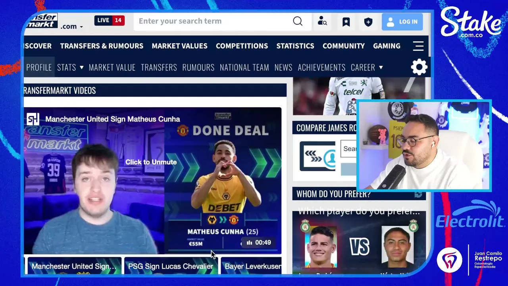Open the TRANSFERS & RUMOURS menu

pyautogui.click(x=102, y=46)
